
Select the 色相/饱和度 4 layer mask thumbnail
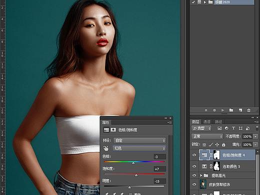coord(216,155)
